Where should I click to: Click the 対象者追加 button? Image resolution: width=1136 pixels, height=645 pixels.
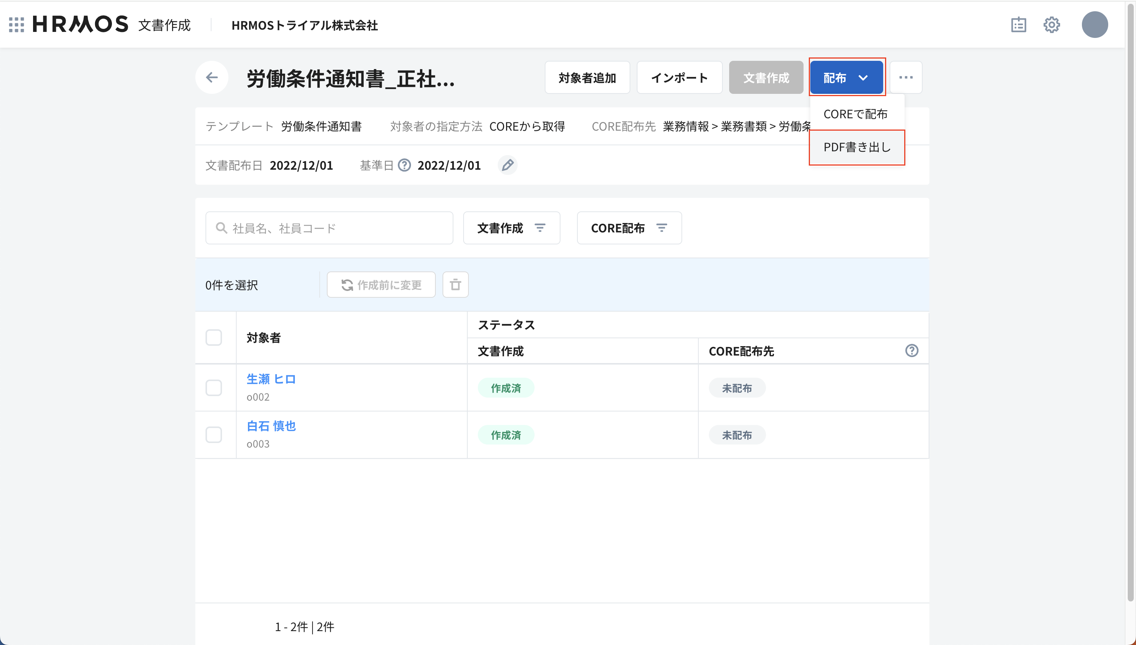point(587,77)
